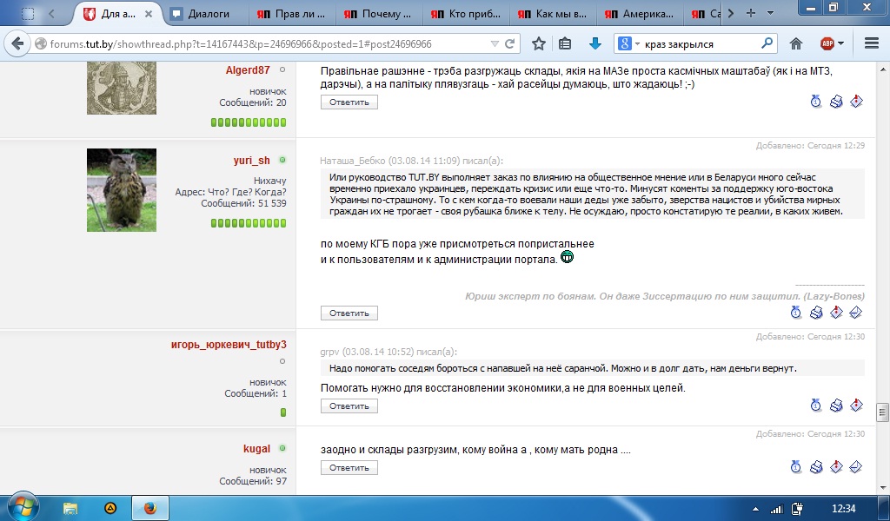Open the address bar history dropdown arrow
The image size is (890, 521).
495,43
